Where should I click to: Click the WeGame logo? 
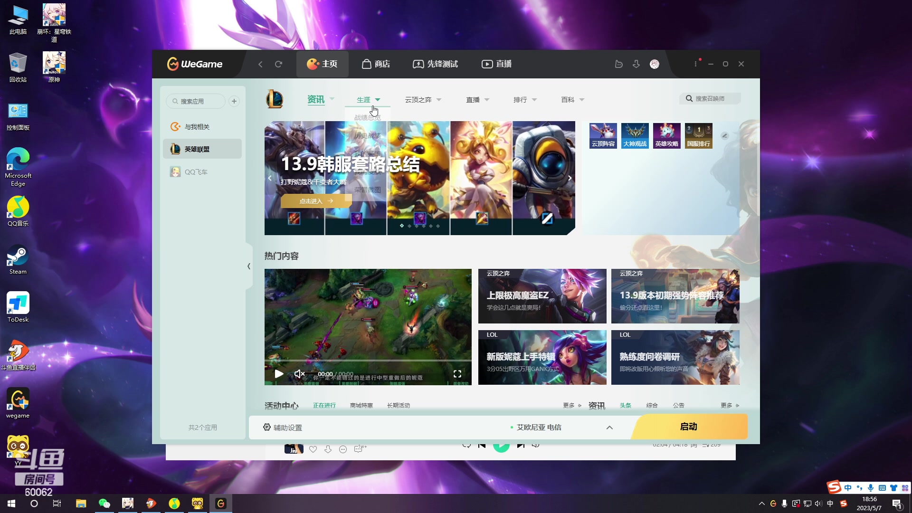[195, 64]
